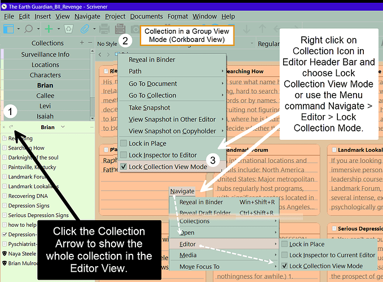Select the Surveillance Info collection

(x=45, y=54)
